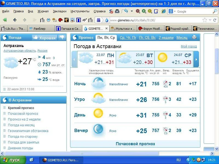Click the browser back arrow button

15,20
